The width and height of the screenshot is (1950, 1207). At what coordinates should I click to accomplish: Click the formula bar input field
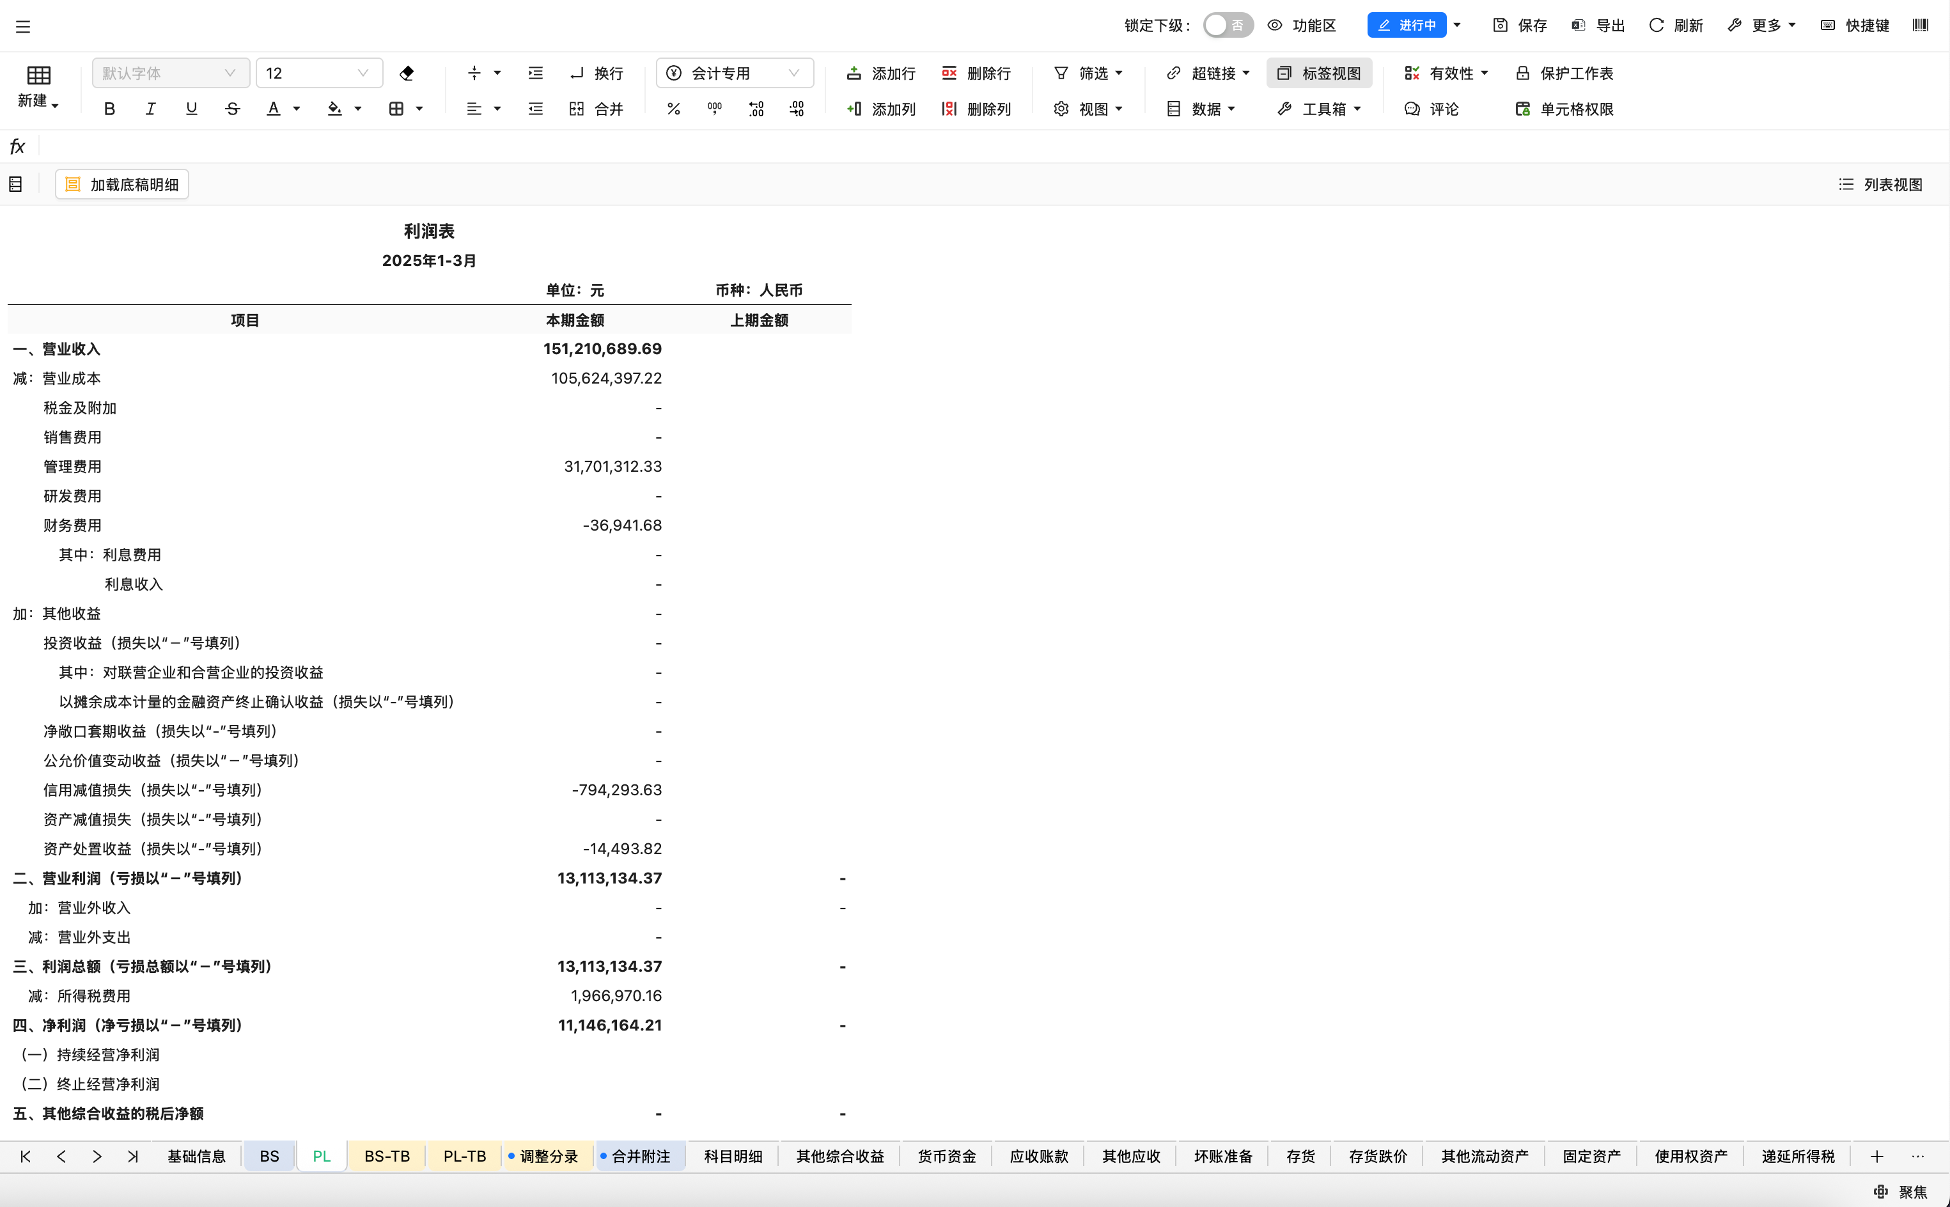point(958,146)
